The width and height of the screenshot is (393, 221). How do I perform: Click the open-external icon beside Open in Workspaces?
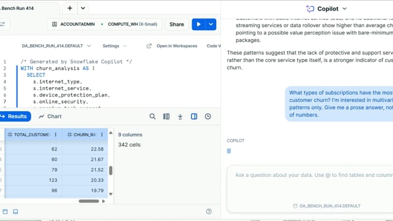149,46
